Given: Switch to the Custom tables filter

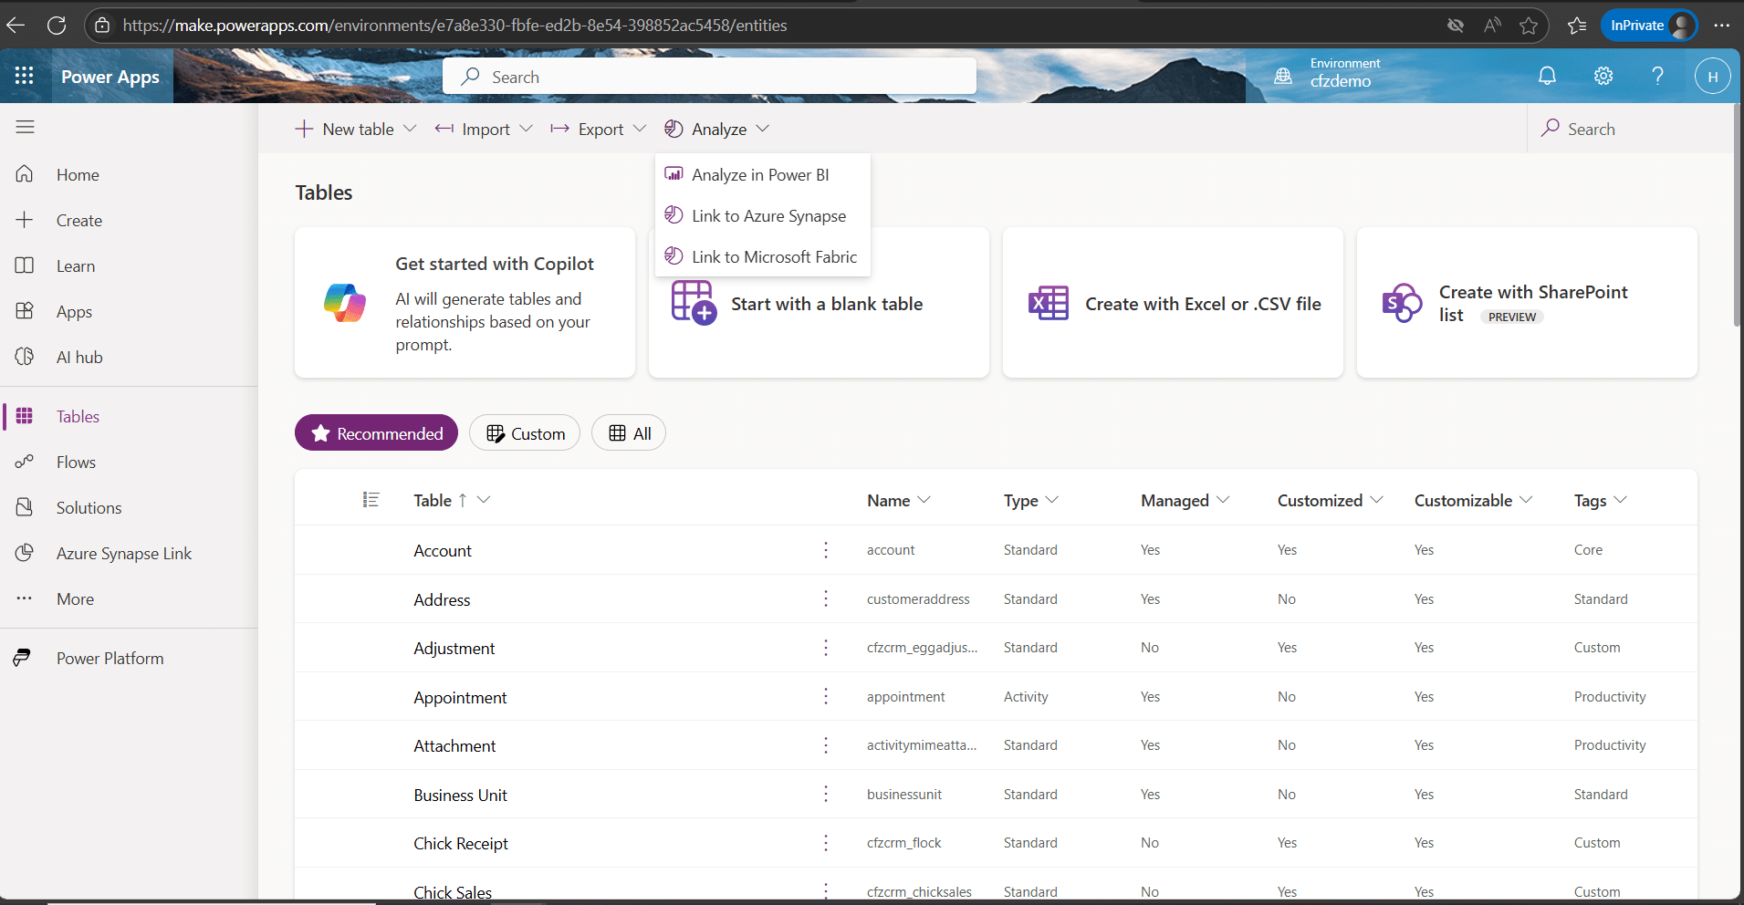Looking at the screenshot, I should point(525,433).
